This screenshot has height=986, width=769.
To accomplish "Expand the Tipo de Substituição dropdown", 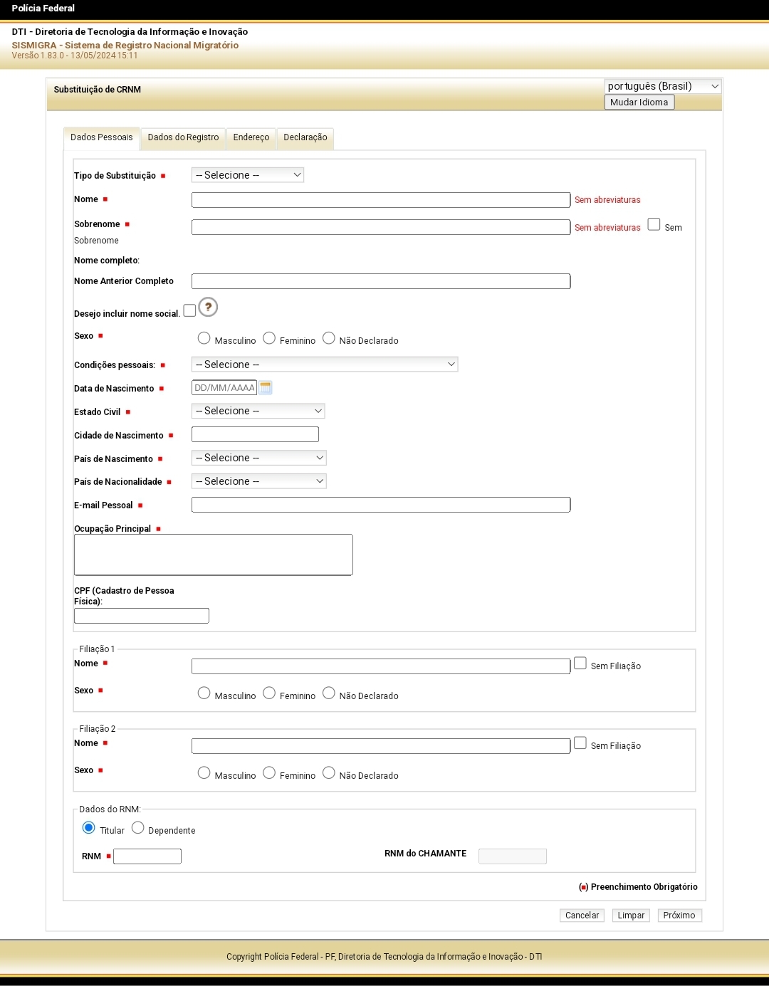I will [x=248, y=175].
